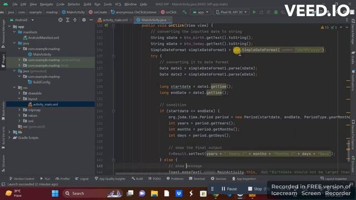The width and height of the screenshot is (356, 200).
Task: Collapse the com.example.madmp package under java
Action: pos(19,49)
